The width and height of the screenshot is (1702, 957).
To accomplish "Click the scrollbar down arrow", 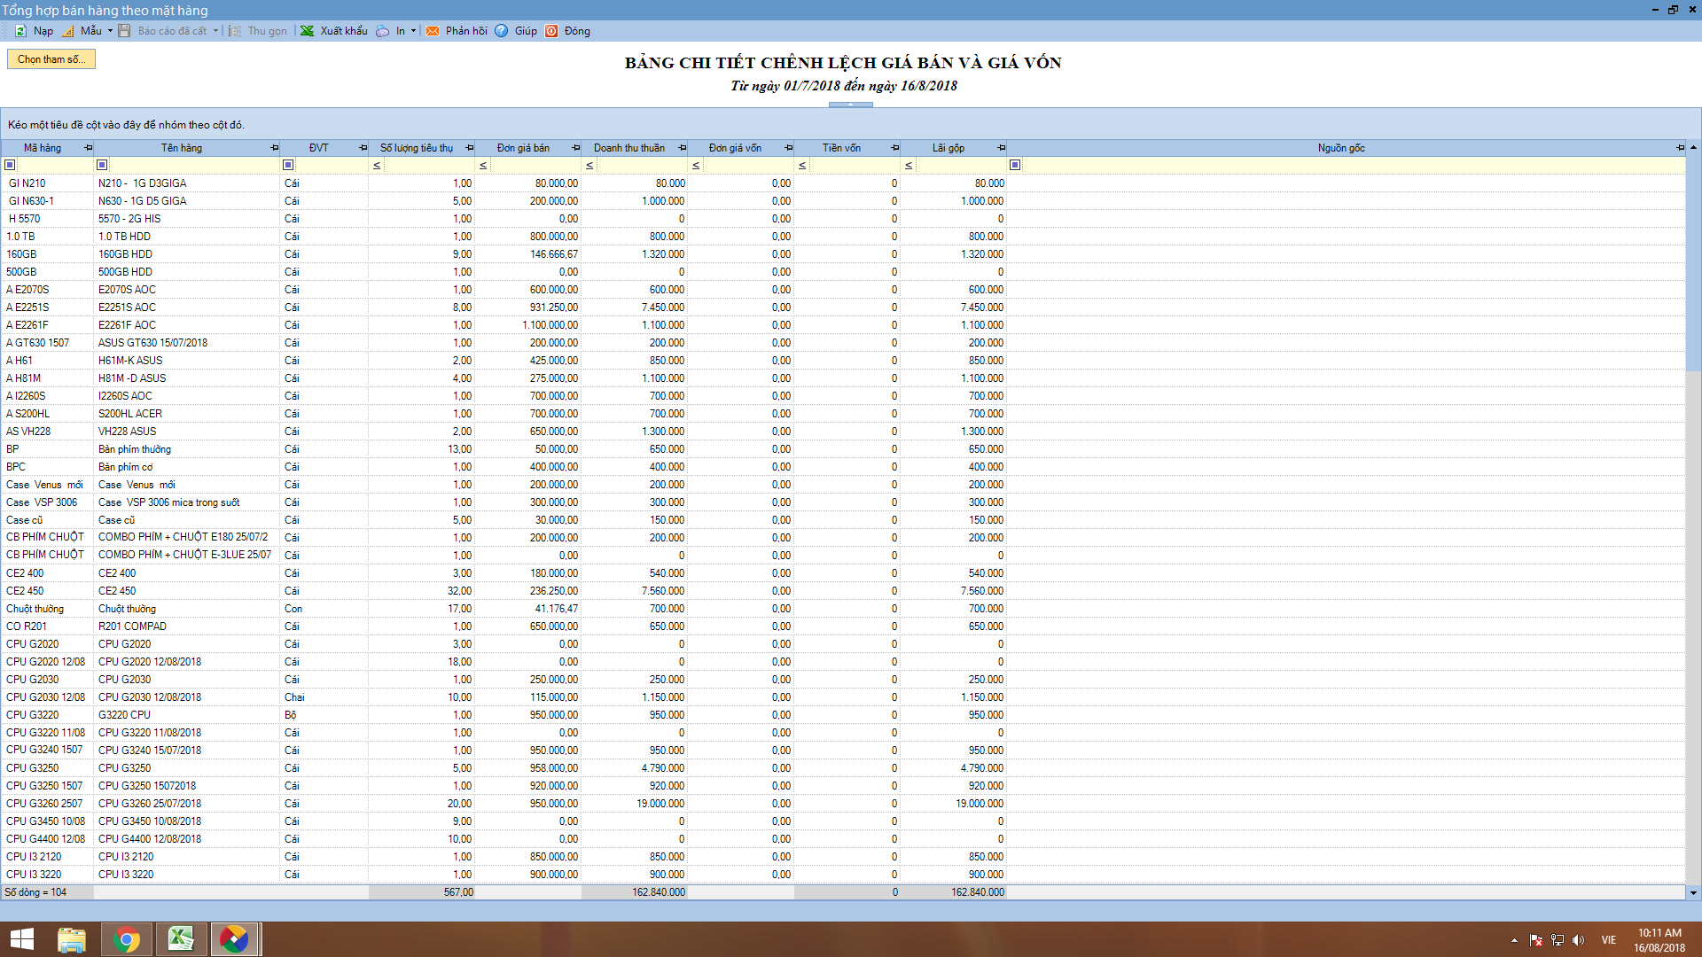I will coord(1693,892).
